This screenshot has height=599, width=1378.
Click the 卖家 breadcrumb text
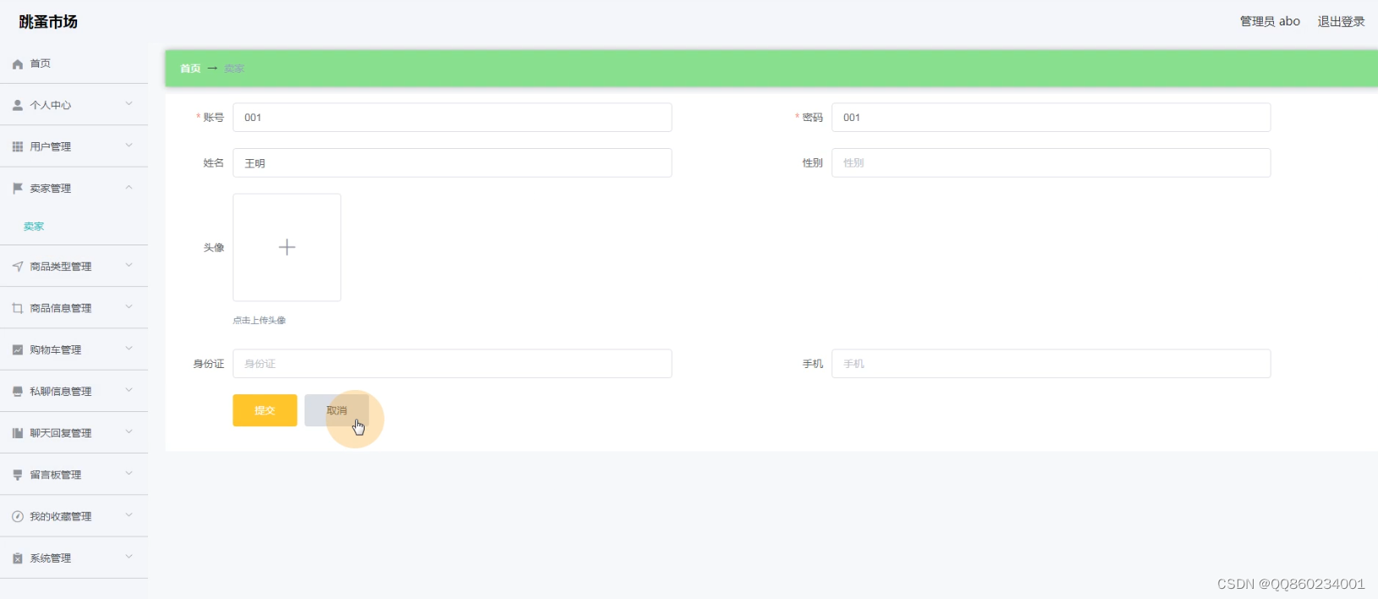pos(234,69)
